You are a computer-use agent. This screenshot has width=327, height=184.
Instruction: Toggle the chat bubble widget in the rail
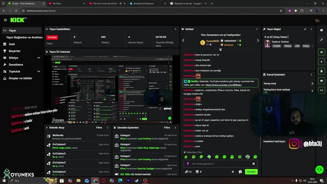(321, 81)
